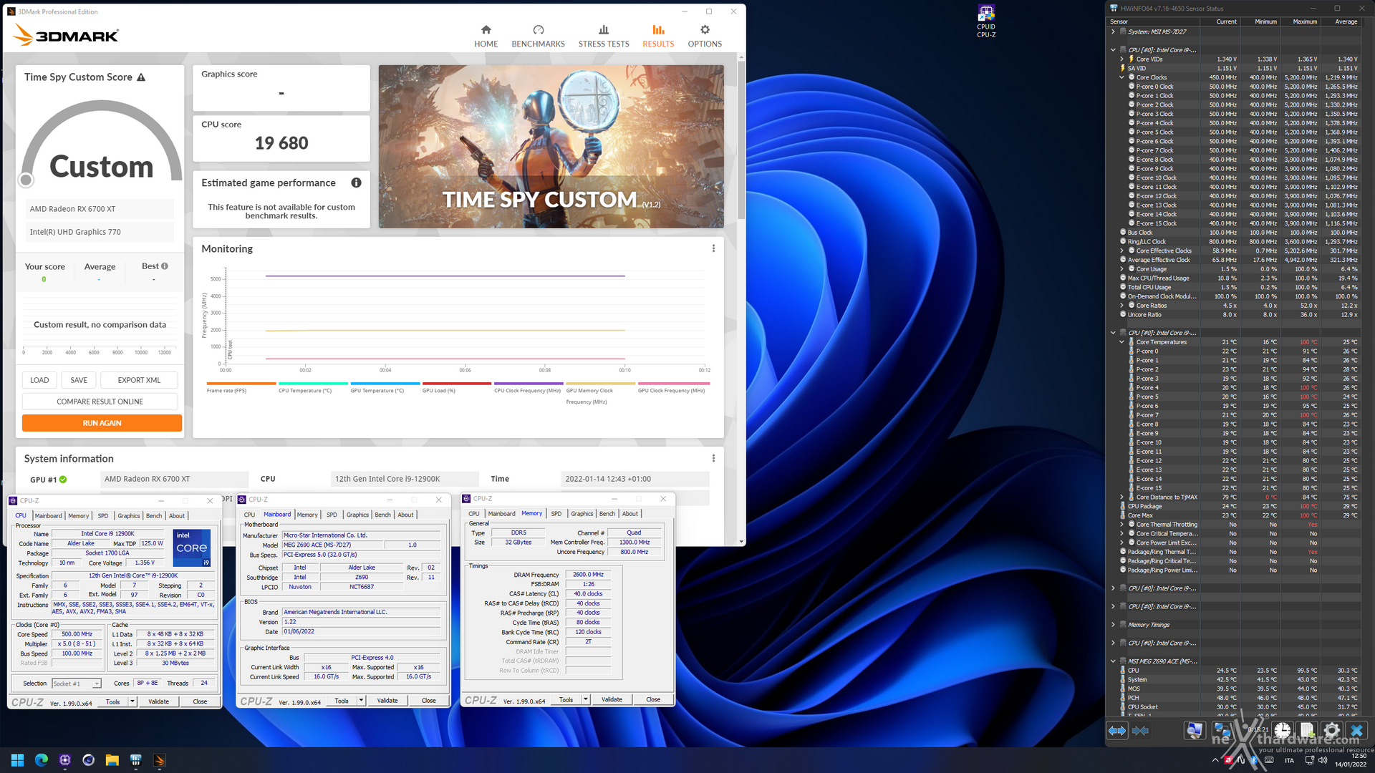Select SPD tab in middle CPU-Z window
Screen dimensions: 1375x773
(x=332, y=515)
